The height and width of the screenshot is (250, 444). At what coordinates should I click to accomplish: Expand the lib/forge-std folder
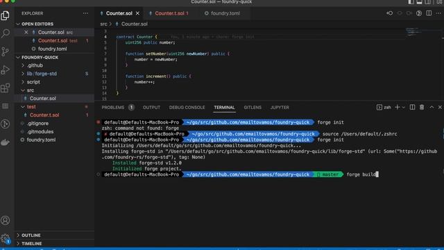tap(42, 74)
